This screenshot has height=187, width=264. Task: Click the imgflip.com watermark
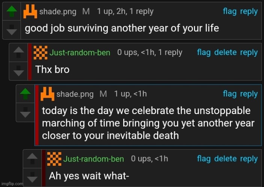[x=12, y=184]
